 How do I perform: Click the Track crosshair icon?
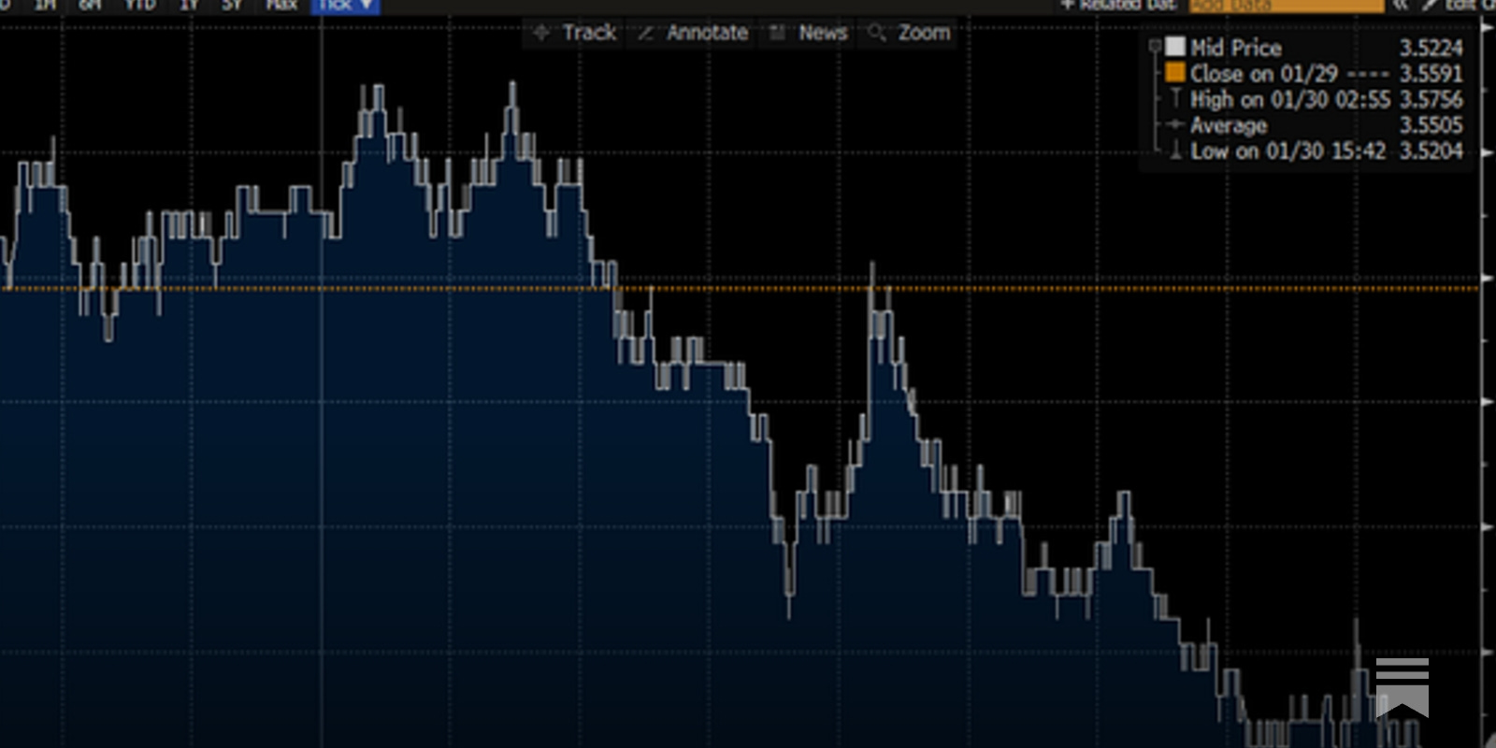[541, 34]
